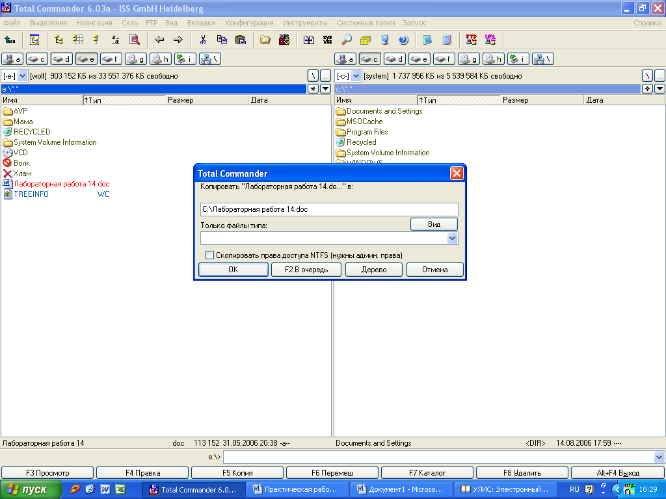Open the left panel [-e-] drive dropdown
666x499 pixels.
[x=23, y=76]
